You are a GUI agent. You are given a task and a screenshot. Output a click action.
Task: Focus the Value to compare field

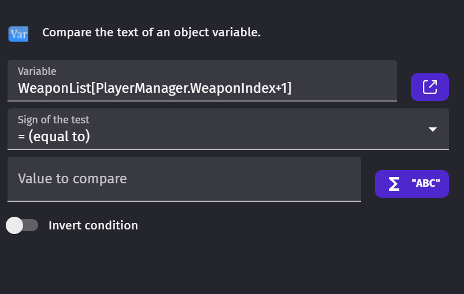(x=184, y=179)
